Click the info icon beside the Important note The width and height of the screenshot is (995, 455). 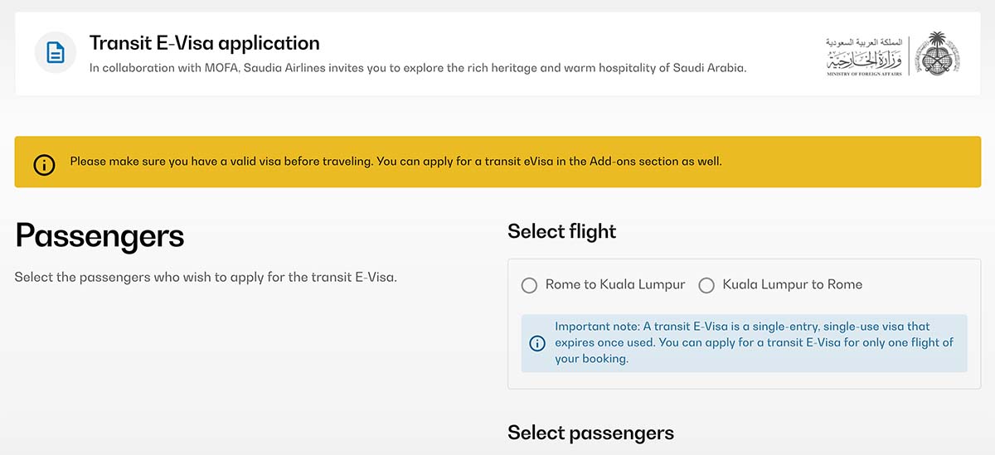point(537,343)
